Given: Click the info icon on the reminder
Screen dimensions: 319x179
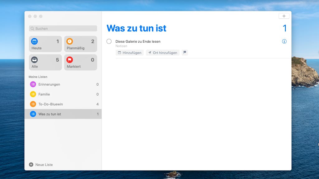Looking at the screenshot, I should pyautogui.click(x=284, y=41).
